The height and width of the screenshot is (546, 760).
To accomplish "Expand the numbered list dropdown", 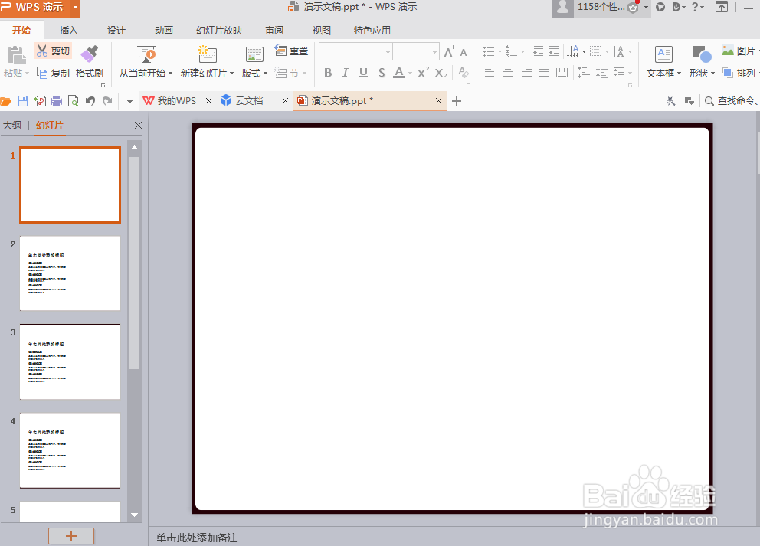I will point(522,51).
